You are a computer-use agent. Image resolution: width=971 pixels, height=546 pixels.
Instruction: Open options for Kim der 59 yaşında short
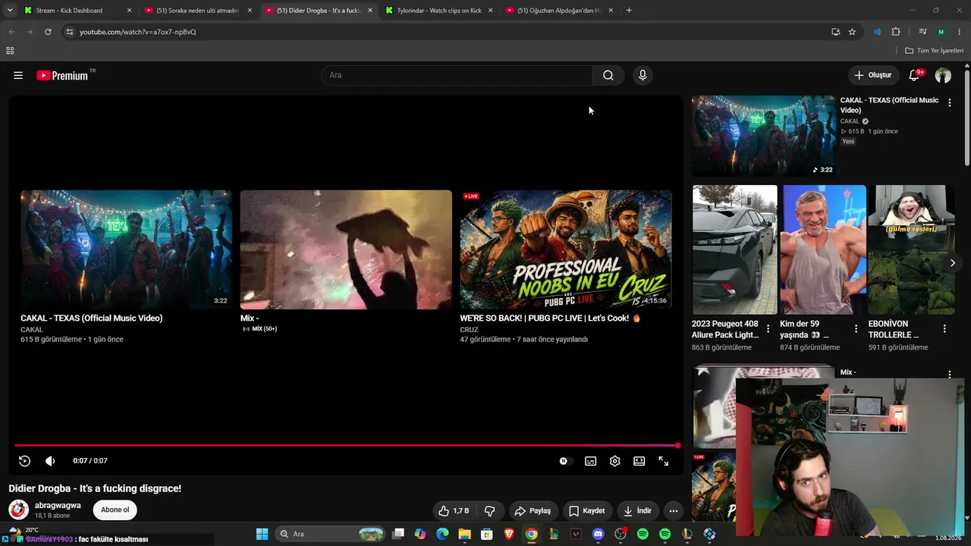(x=856, y=328)
